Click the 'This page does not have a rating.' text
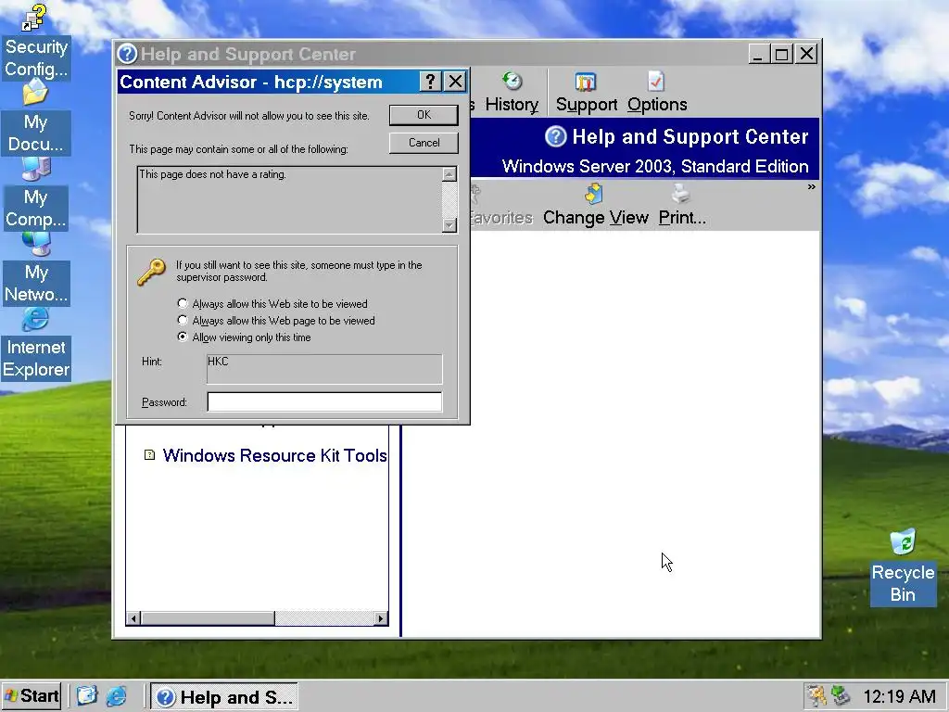Image resolution: width=949 pixels, height=712 pixels. 212,174
